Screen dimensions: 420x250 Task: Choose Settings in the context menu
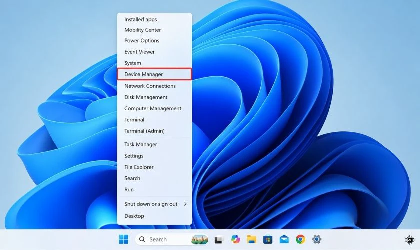[x=154, y=156]
